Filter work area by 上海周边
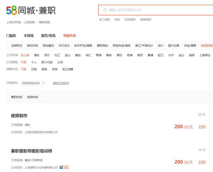This screenshot has height=172, width=213. tap(205, 55)
